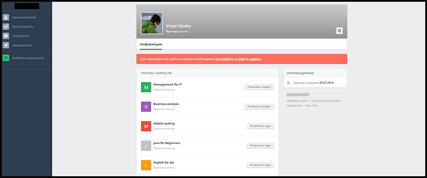Screen dimensions: 427x178
Task: Switch to the Информация tab
Action: (x=151, y=44)
